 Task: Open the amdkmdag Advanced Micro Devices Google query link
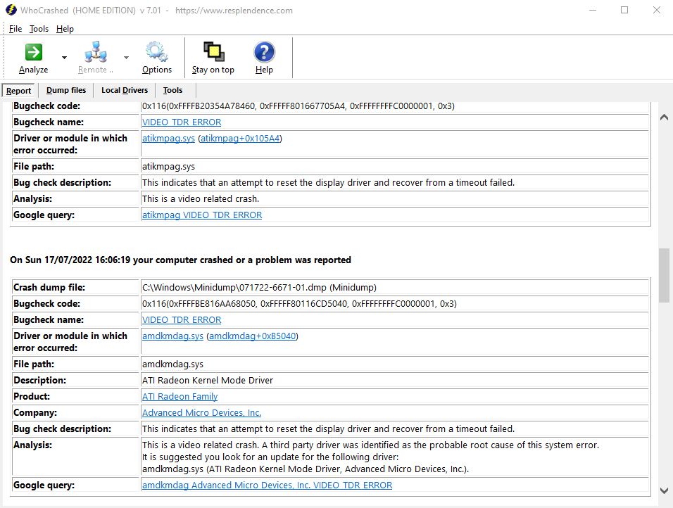pyautogui.click(x=267, y=485)
